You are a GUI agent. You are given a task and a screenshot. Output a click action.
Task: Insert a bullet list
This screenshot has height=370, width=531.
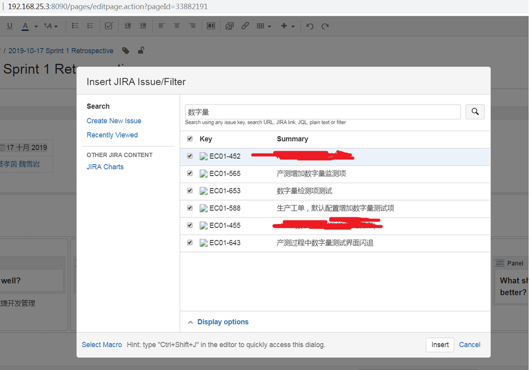(75, 26)
